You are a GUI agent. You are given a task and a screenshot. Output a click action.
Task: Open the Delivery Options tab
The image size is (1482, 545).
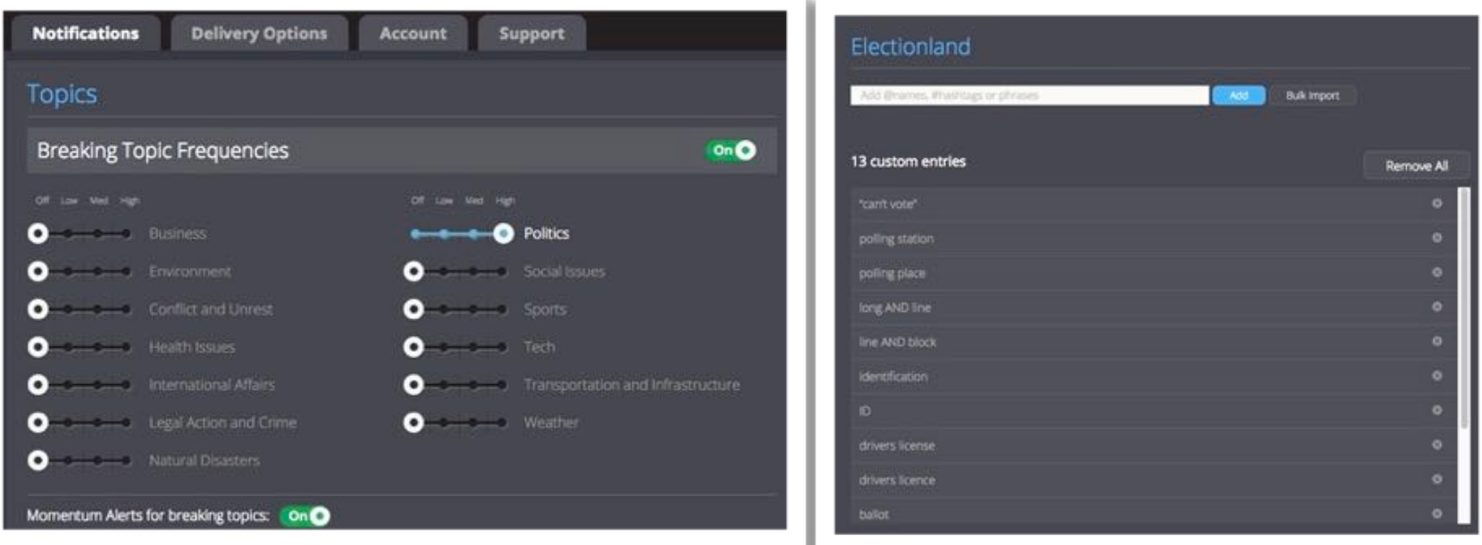point(259,34)
